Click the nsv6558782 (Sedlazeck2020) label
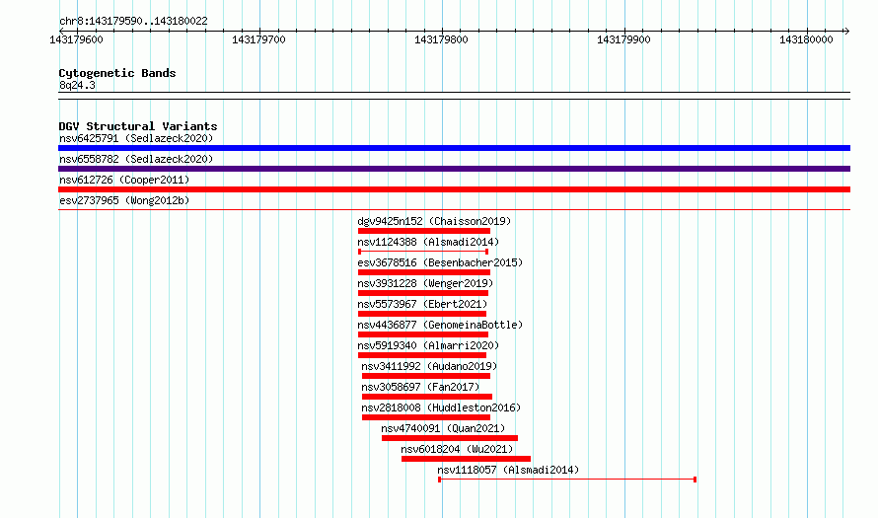 coord(136,159)
